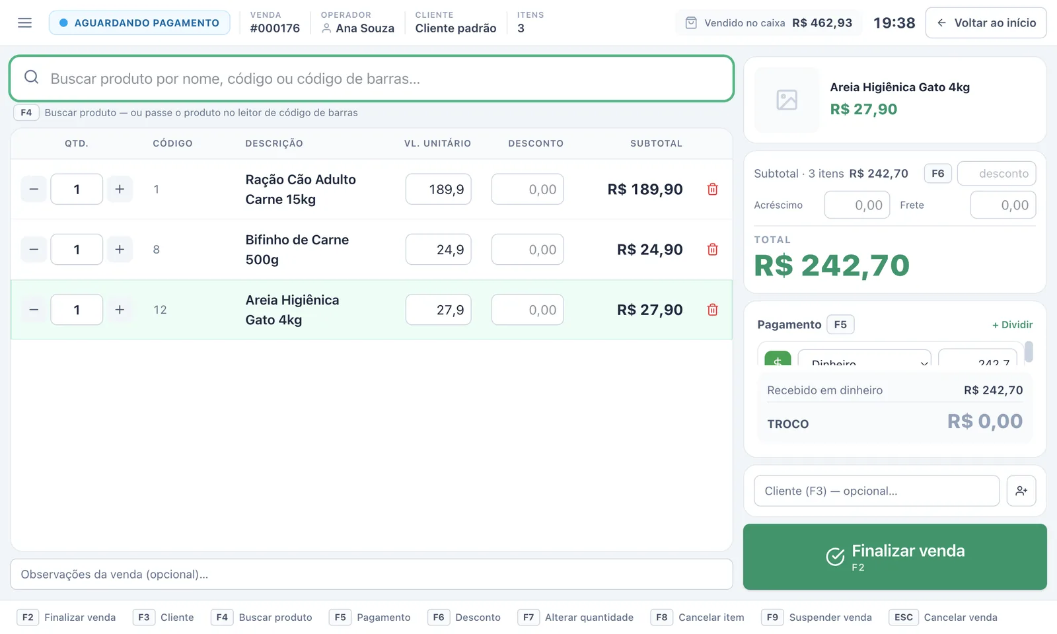The image size is (1057, 634).
Task: Click the subtotal desconto field
Action: pos(996,174)
